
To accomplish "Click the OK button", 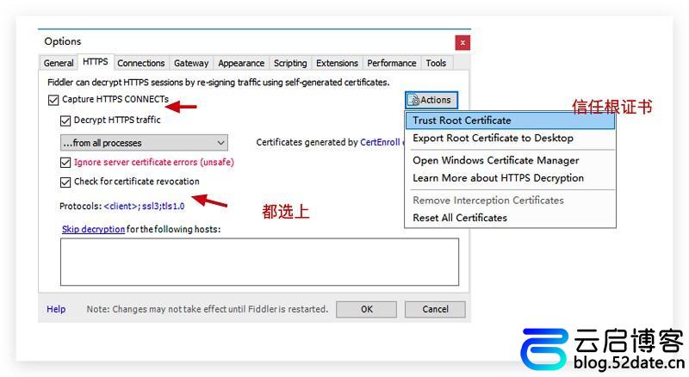I will pyautogui.click(x=367, y=309).
